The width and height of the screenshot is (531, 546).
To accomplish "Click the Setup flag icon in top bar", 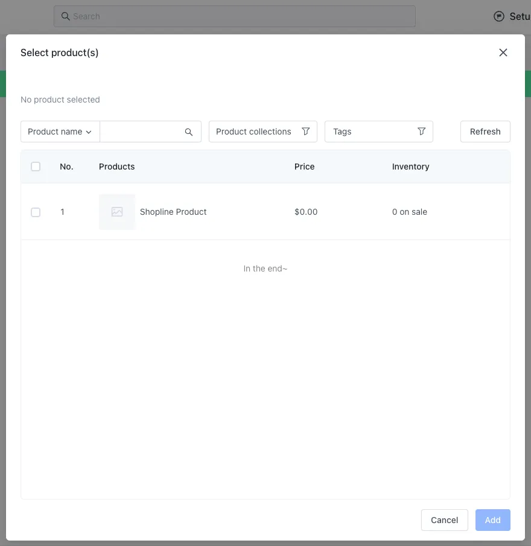I will [499, 16].
